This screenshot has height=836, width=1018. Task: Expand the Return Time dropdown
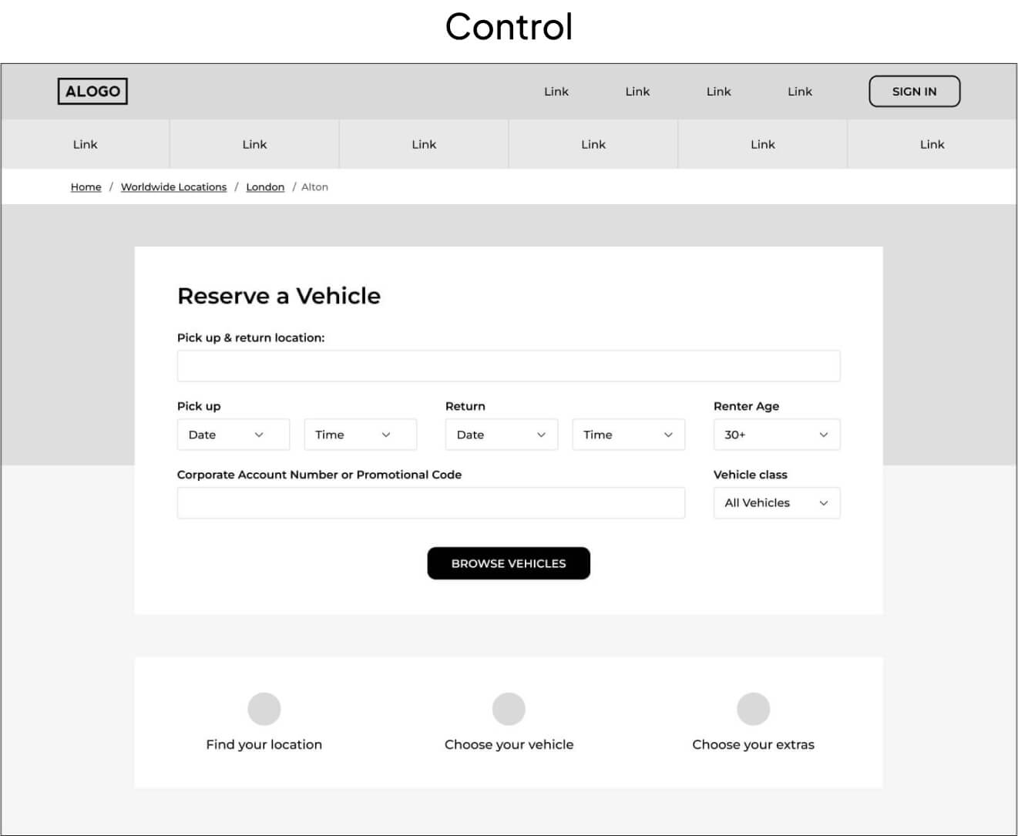(x=628, y=435)
